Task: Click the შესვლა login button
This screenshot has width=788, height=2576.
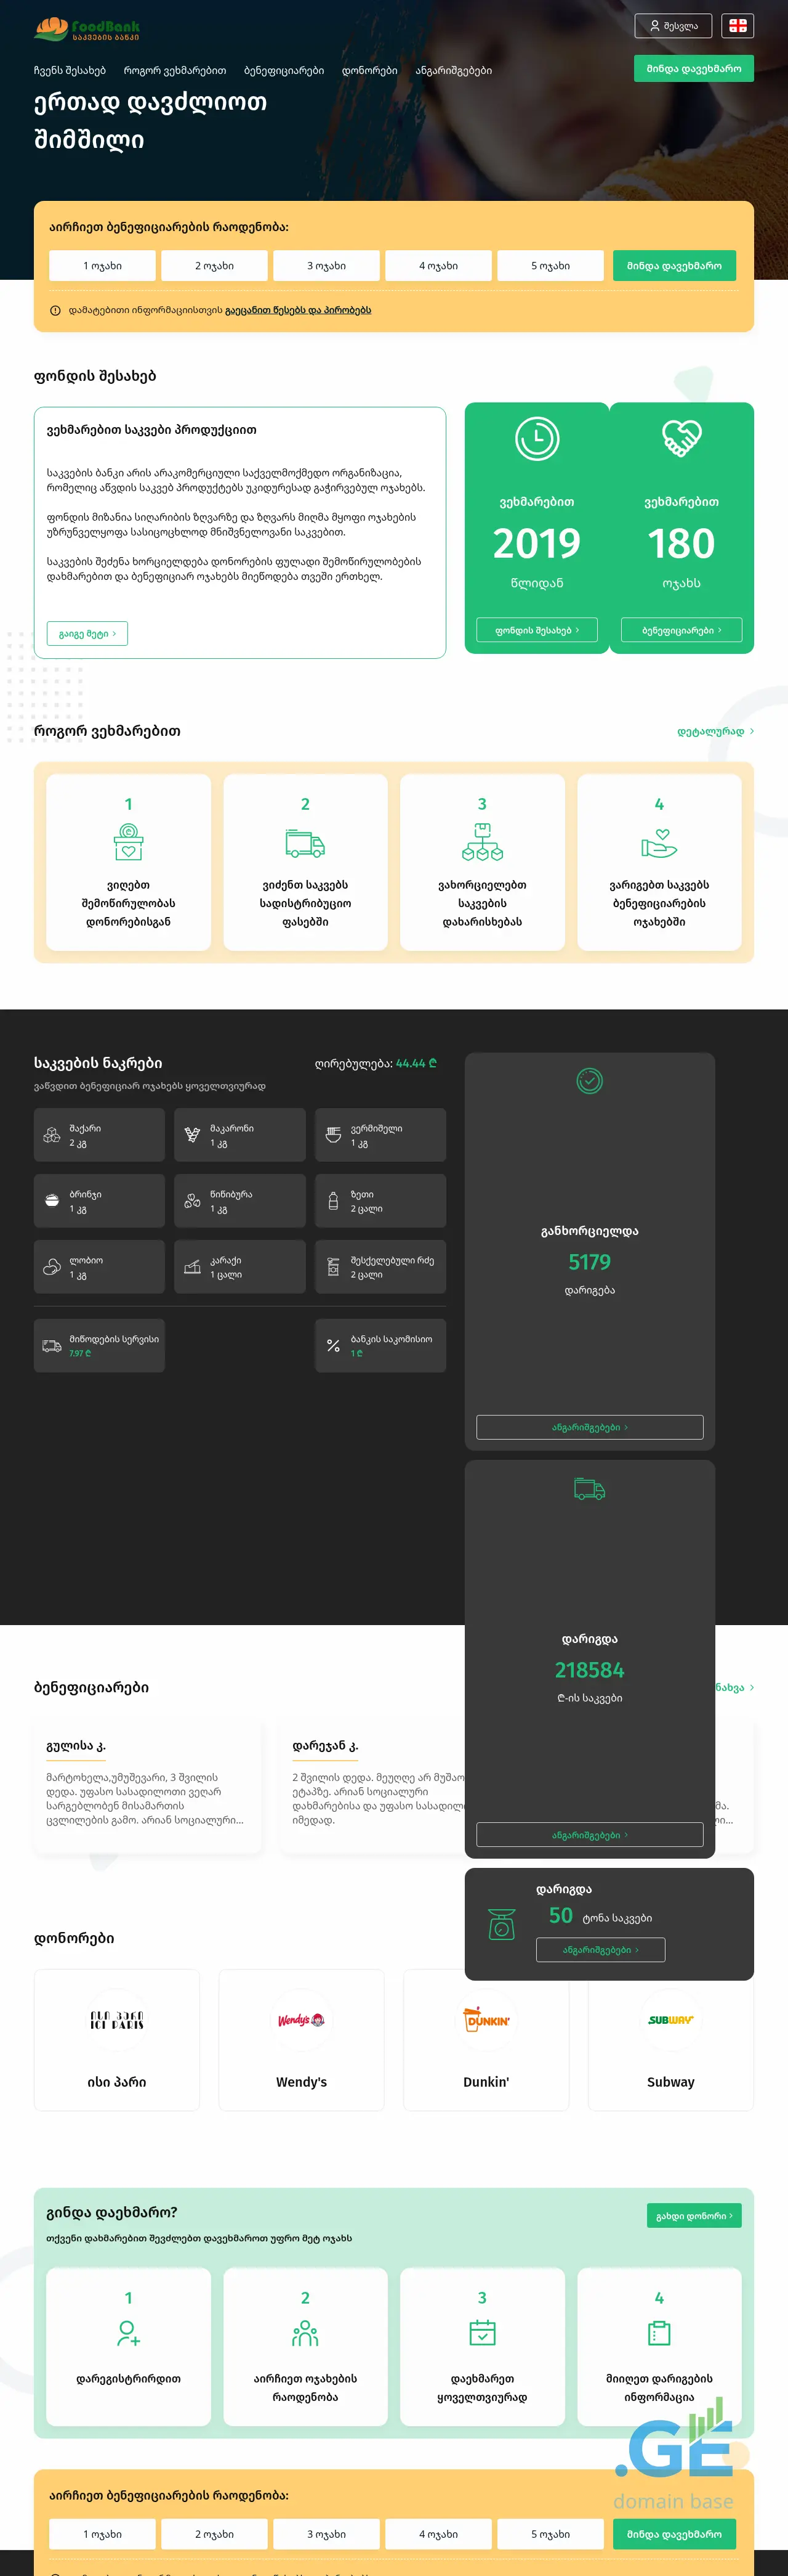Action: point(673,26)
